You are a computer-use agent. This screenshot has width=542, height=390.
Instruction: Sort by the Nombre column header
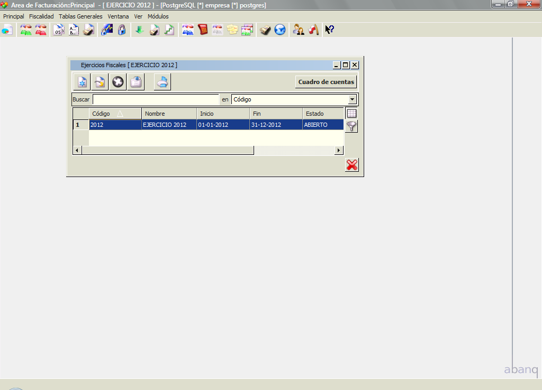click(x=169, y=114)
